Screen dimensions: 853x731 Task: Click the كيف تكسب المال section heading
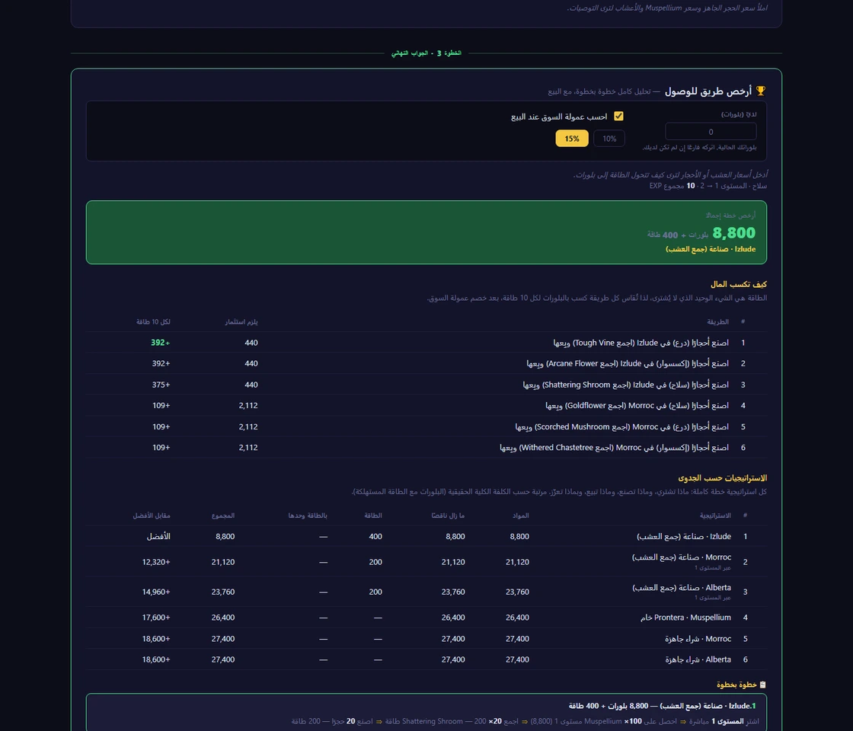pos(739,285)
